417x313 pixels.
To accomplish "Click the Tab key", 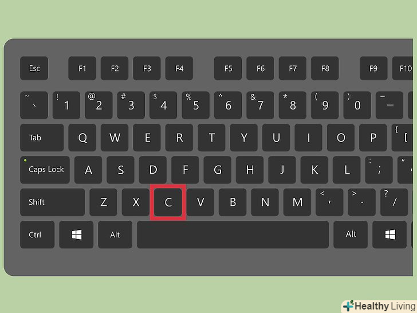I will [42, 138].
